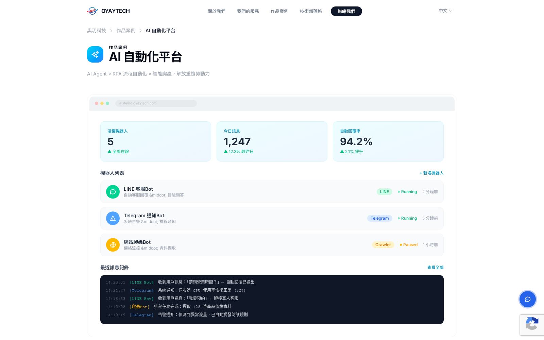Click the red dot in the mockup window
This screenshot has height=340, width=544.
pos(97,103)
